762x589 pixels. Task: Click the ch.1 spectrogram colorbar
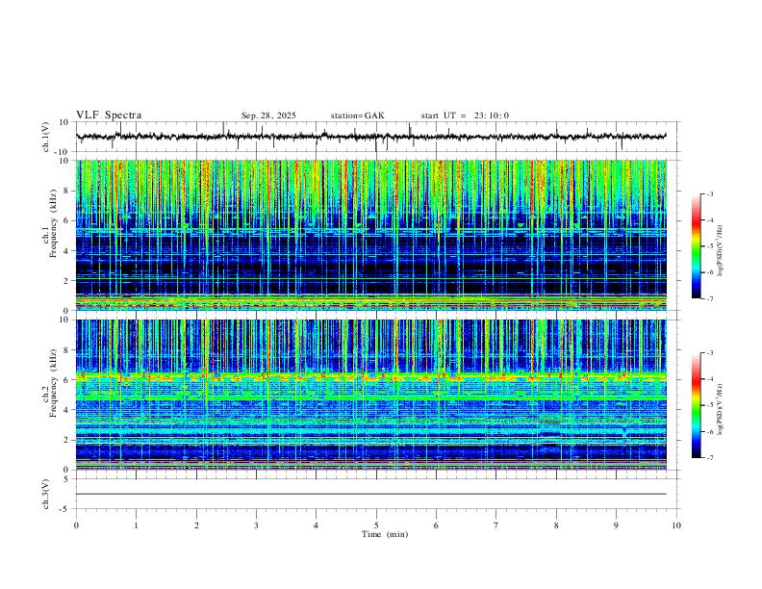(696, 246)
